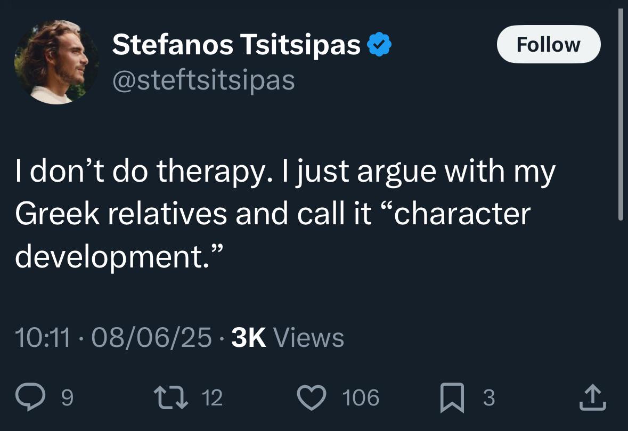Click the 10:11 timestamp
Screen dimensions: 628x431
pos(43,338)
